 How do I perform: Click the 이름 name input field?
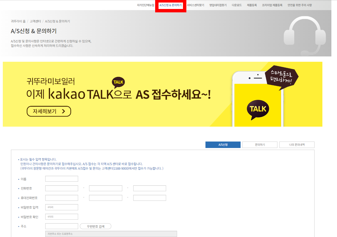click(x=62, y=179)
